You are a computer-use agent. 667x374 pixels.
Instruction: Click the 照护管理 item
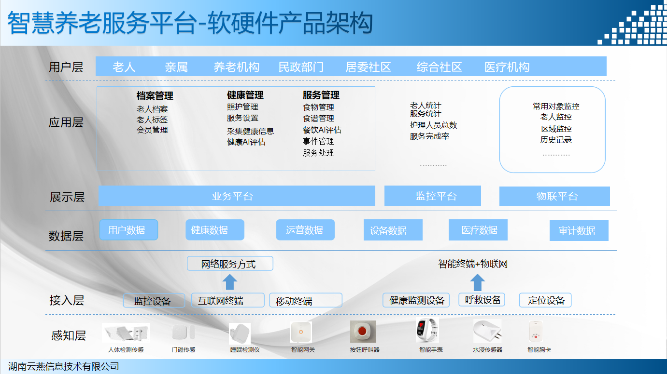point(242,107)
